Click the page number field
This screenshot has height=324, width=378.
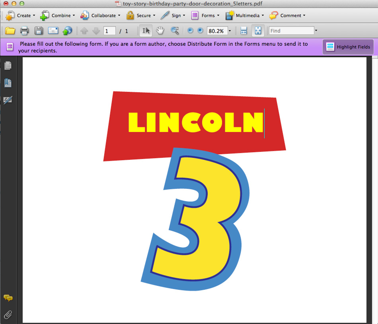click(x=109, y=31)
